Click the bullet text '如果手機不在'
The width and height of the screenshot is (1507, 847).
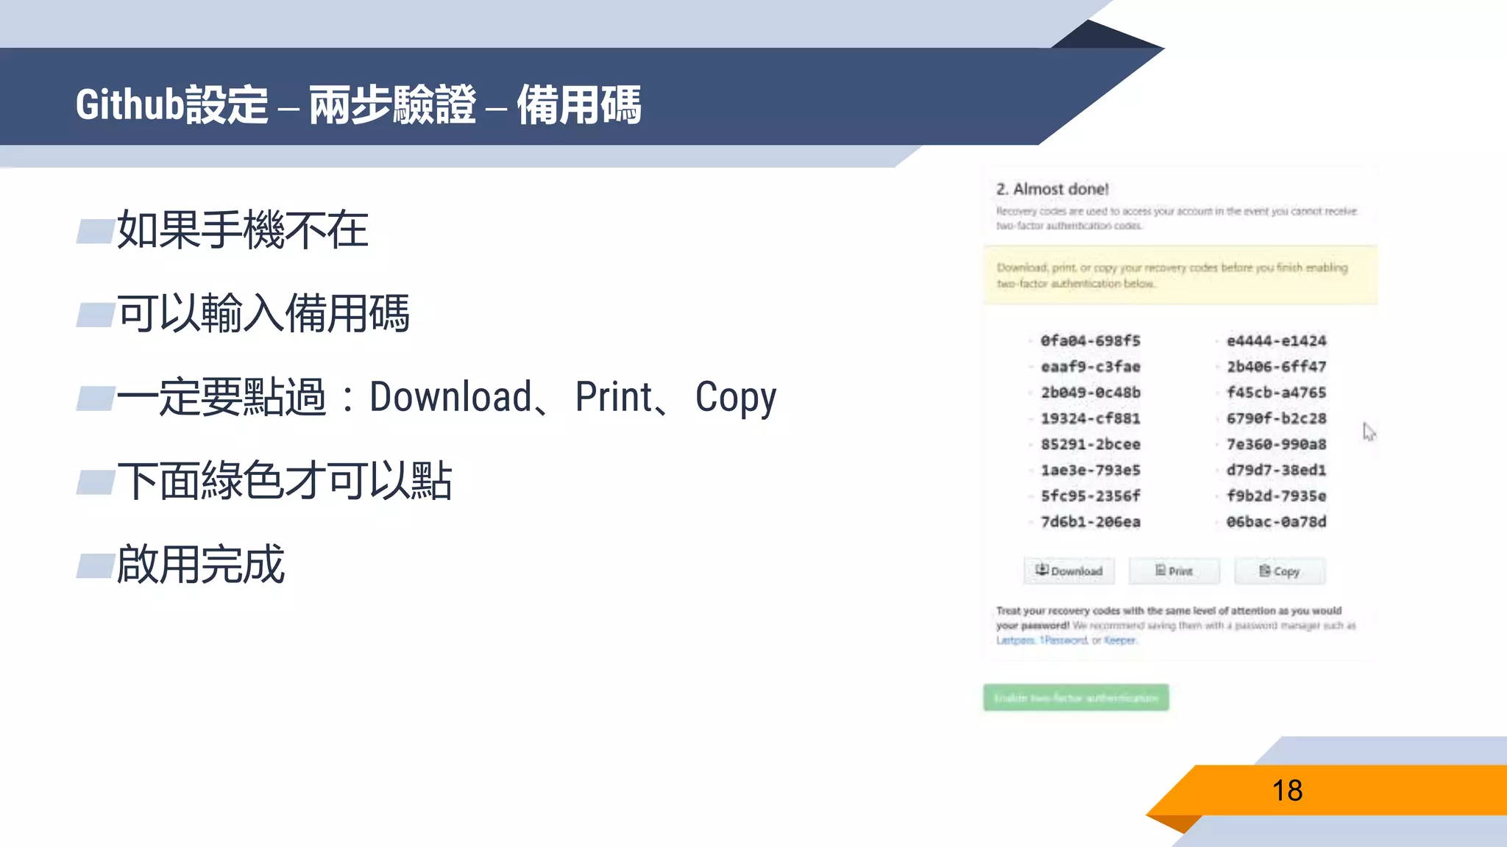click(x=242, y=230)
